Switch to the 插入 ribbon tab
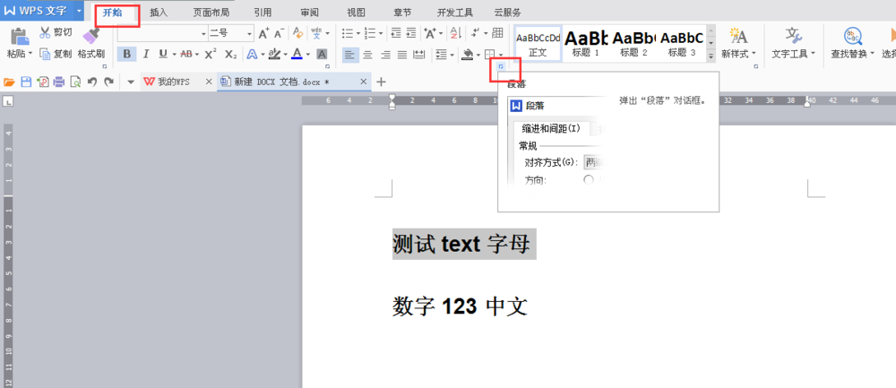 159,12
